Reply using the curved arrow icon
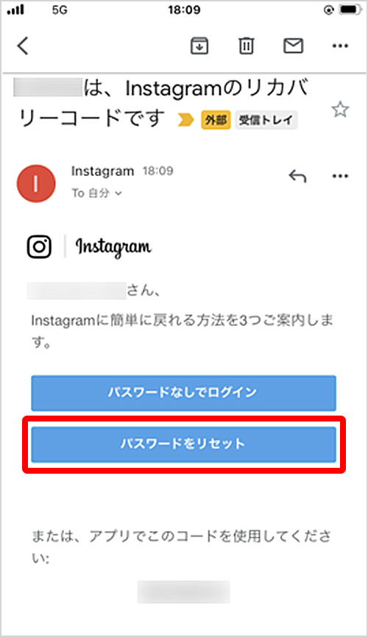This screenshot has height=637, width=368. click(x=297, y=177)
